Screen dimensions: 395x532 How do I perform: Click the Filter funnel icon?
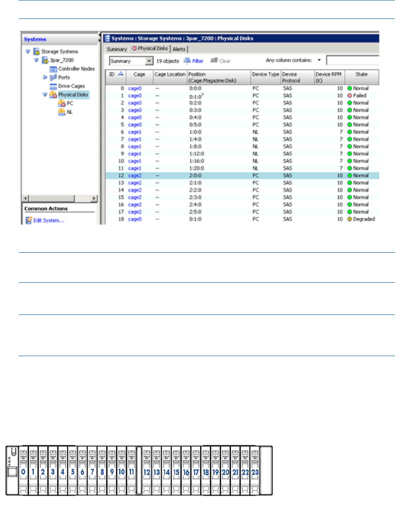pyautogui.click(x=187, y=61)
